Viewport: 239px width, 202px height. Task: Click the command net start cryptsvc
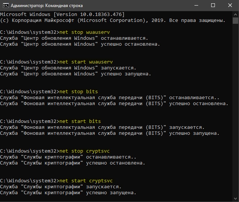click(86, 181)
